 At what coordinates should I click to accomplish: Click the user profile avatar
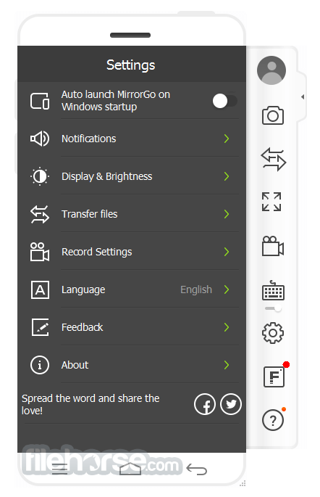tap(271, 70)
